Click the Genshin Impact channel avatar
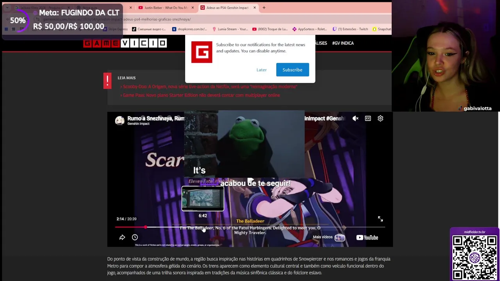The image size is (500, 281). point(120,121)
